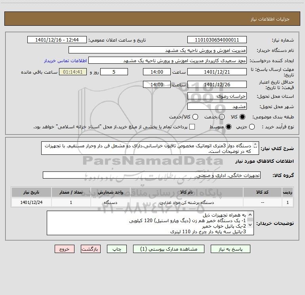The width and height of the screenshot is (305, 295).
Task: Click the remaining time 01:14:41 field
Action: click(73, 72)
